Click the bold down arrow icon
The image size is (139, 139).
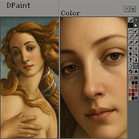pos(136,60)
